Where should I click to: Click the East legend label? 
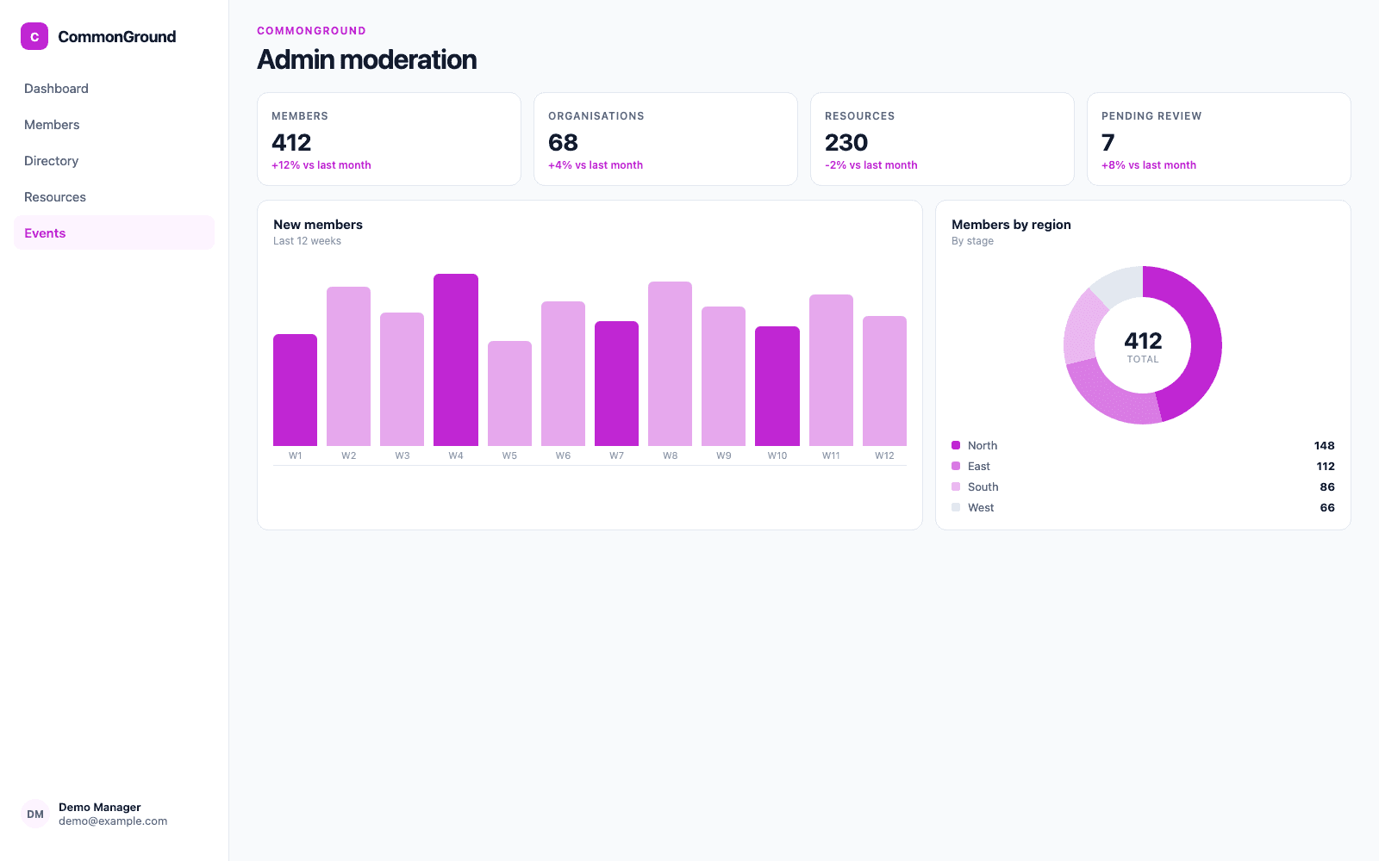(x=979, y=467)
